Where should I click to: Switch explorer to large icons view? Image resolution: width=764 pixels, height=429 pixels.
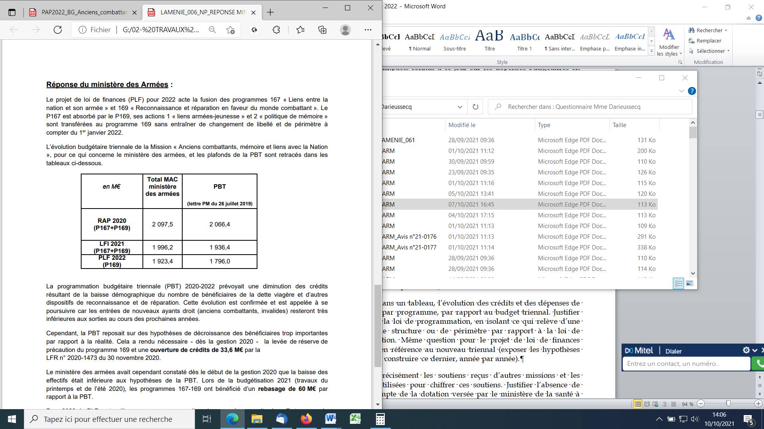pos(690,283)
